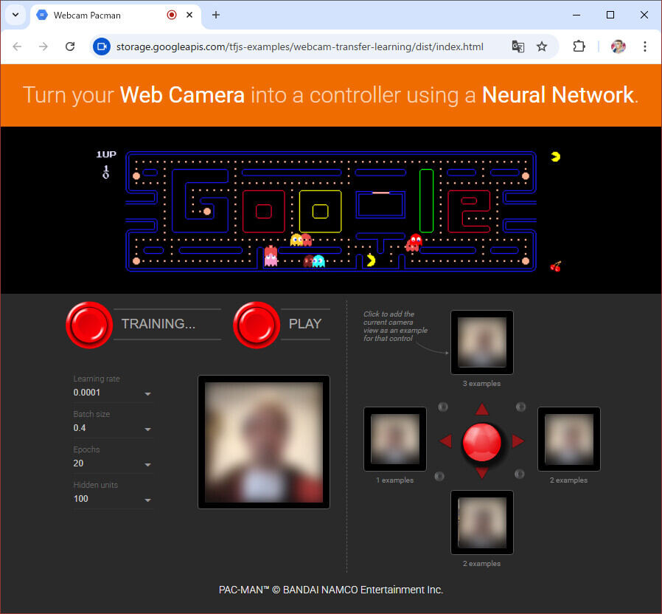Click the address bar URL
This screenshot has height=614, width=662.
[x=300, y=46]
